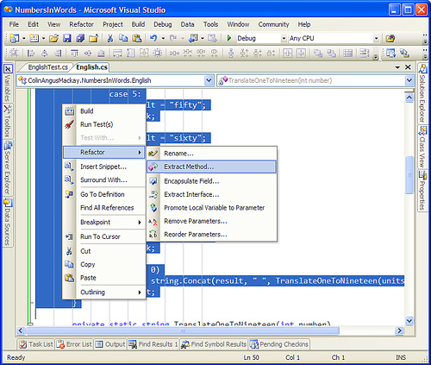
Task: Click the Save All icon
Action: pyautogui.click(x=80, y=38)
